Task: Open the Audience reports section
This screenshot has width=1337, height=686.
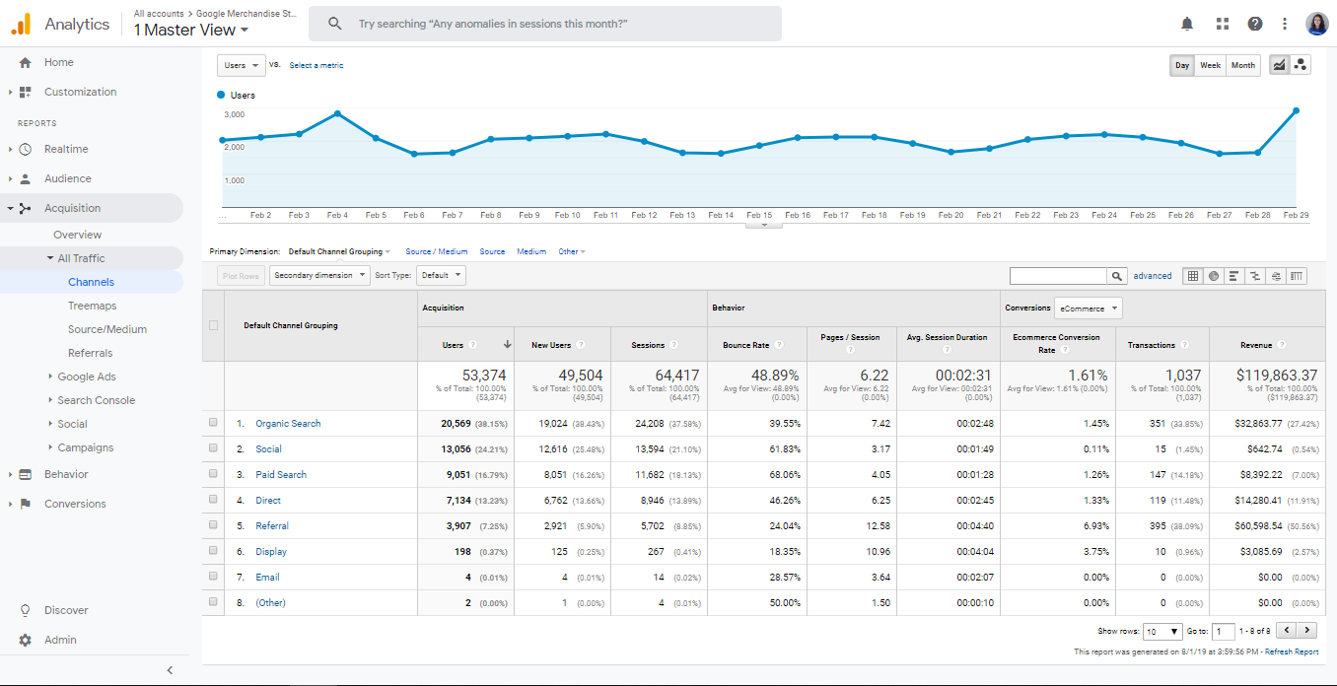Action: click(67, 178)
